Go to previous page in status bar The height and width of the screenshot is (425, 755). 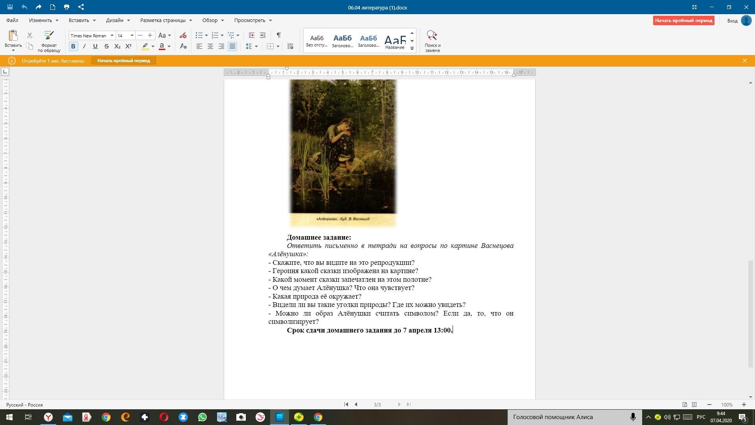[x=356, y=405]
